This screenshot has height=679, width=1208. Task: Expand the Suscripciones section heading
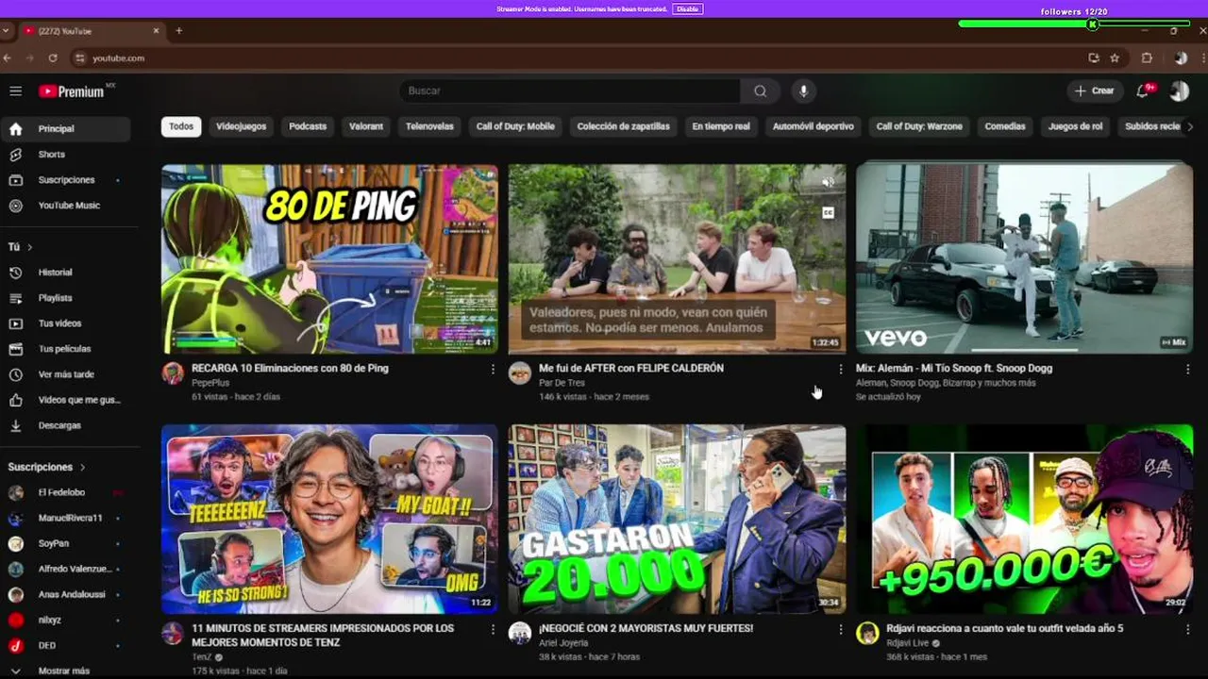47,467
